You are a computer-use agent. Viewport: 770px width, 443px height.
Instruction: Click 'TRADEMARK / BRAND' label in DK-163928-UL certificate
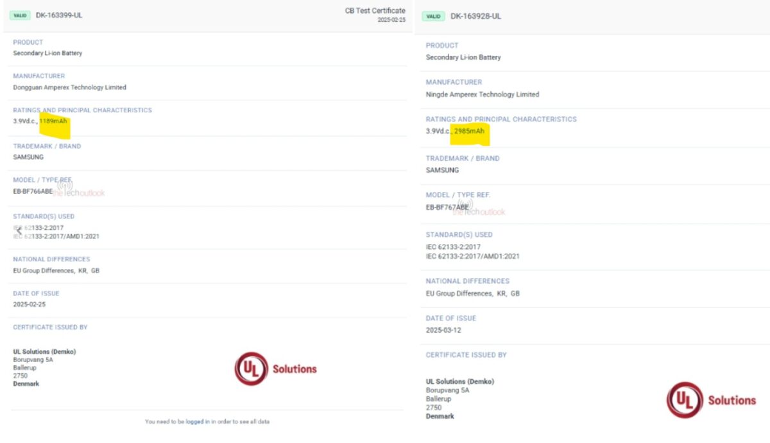(463, 159)
